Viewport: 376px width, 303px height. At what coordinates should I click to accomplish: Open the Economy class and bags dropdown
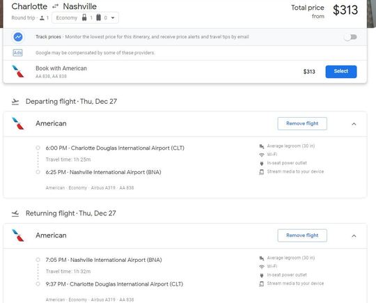(85, 17)
